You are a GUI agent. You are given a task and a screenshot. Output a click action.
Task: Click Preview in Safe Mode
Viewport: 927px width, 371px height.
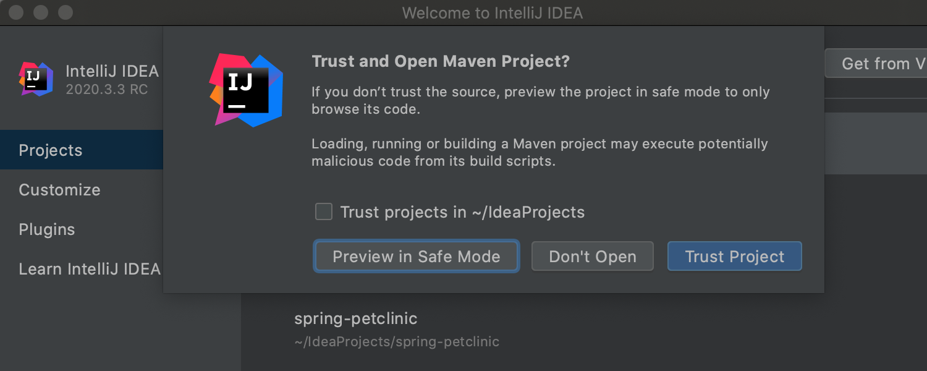tap(416, 256)
